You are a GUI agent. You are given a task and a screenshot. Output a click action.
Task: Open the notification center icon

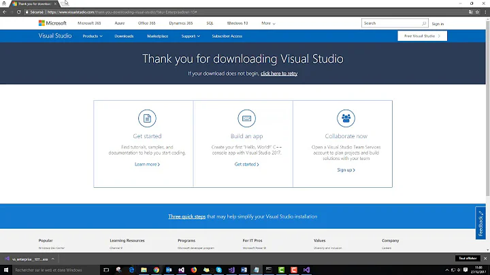(465, 270)
